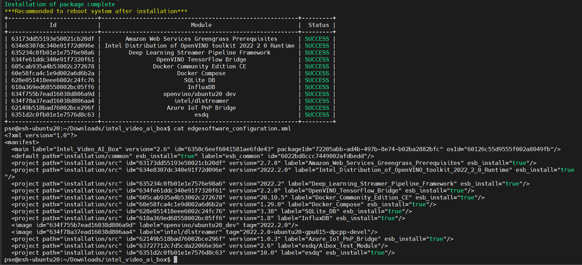Select table Id cell 610a369ed68558002bc05ff6

[52, 87]
